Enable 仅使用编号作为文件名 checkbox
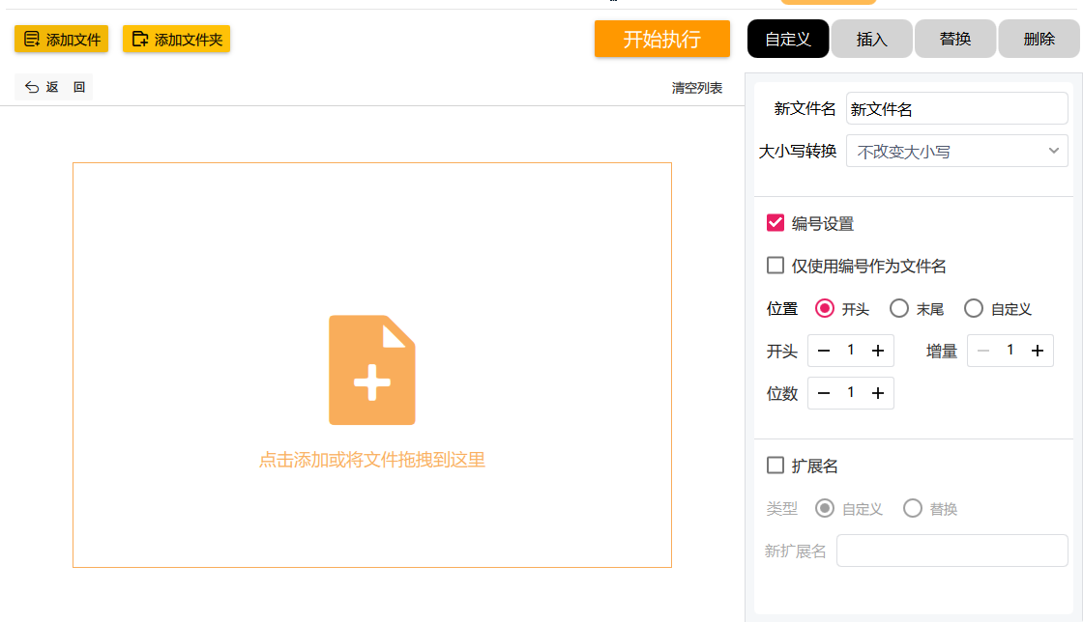1083x622 pixels. 775,266
